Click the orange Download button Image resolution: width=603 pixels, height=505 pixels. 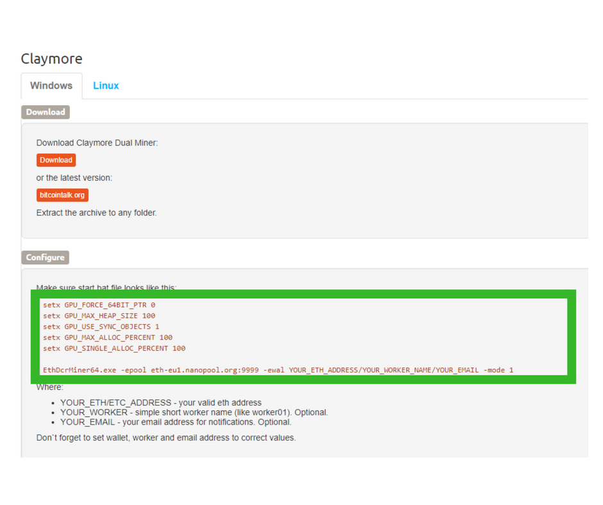[x=56, y=160]
